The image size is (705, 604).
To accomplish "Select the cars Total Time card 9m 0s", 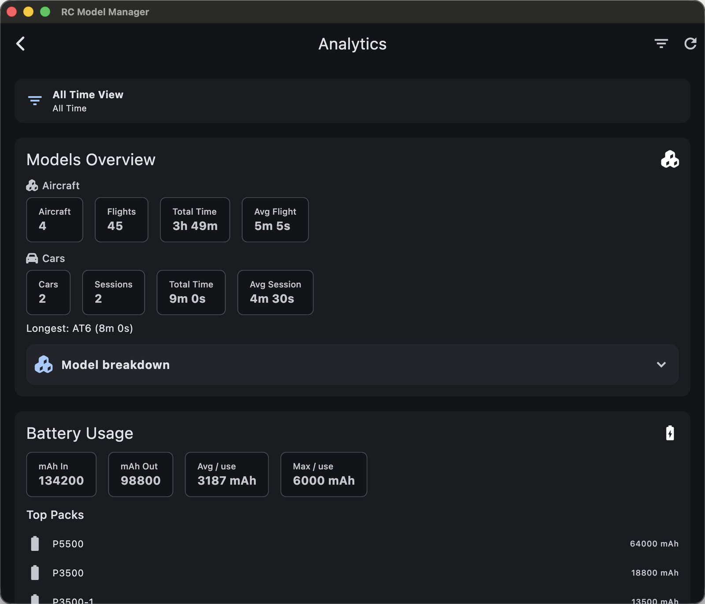I will [x=191, y=292].
